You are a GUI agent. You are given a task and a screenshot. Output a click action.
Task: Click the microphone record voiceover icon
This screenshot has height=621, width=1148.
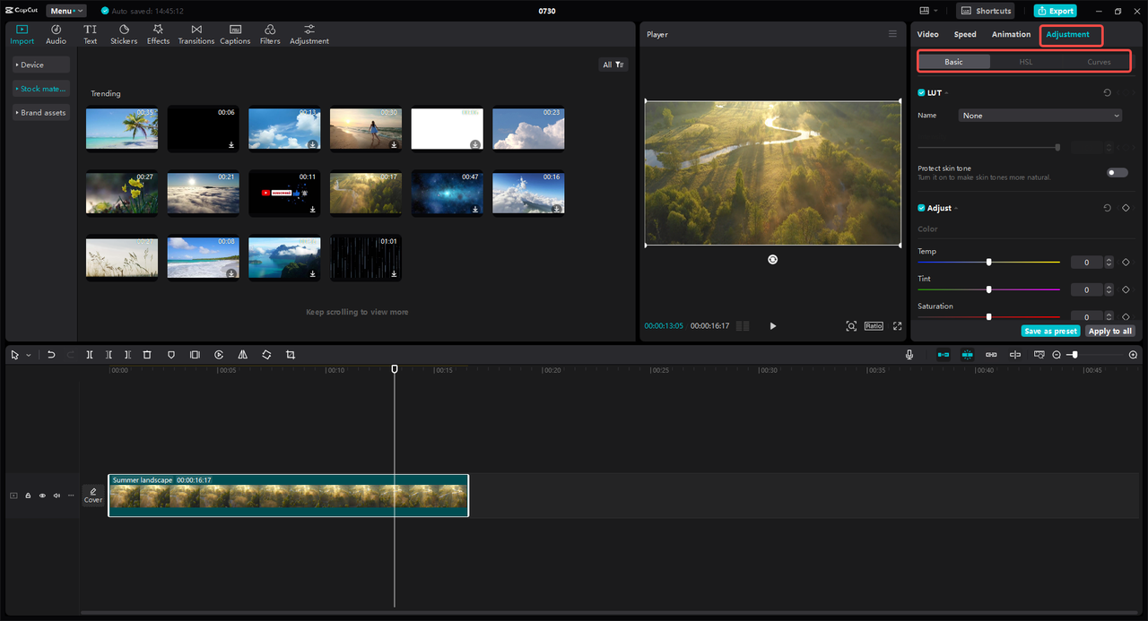pyautogui.click(x=909, y=355)
